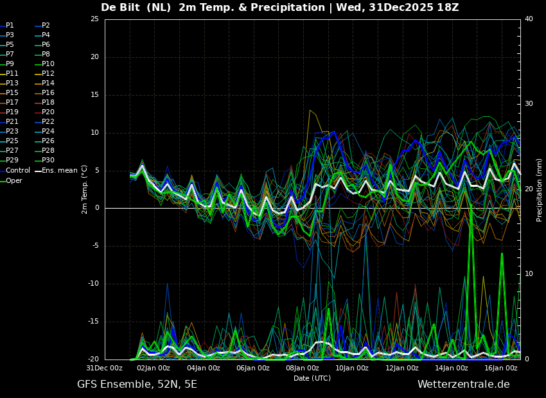Click the P18 member in legend
546x398 pixels.
point(44,102)
